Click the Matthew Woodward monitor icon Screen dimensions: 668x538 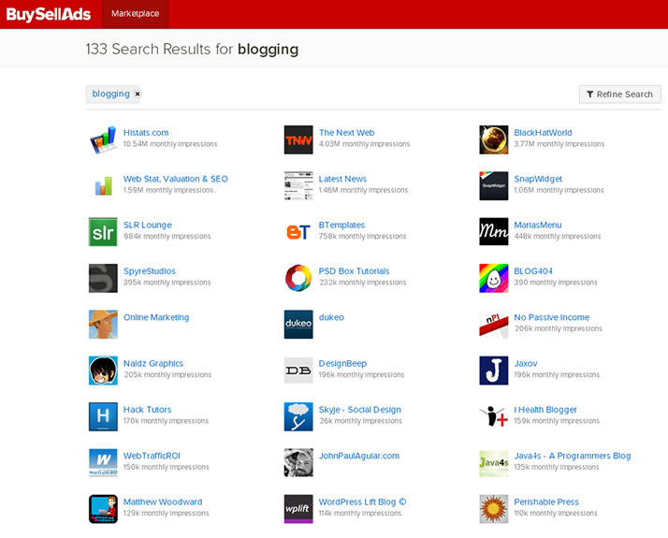click(x=103, y=509)
